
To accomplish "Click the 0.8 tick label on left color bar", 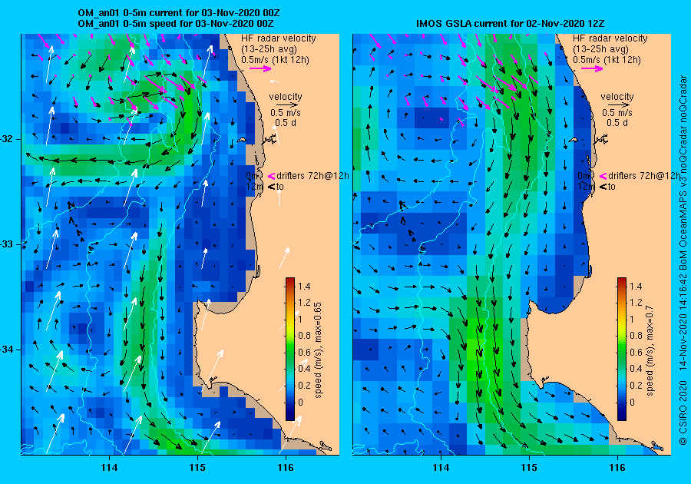I will (x=305, y=336).
